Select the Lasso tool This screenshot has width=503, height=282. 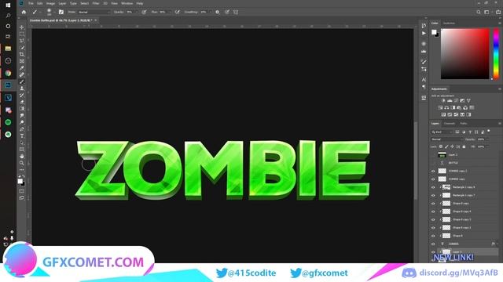click(x=22, y=41)
